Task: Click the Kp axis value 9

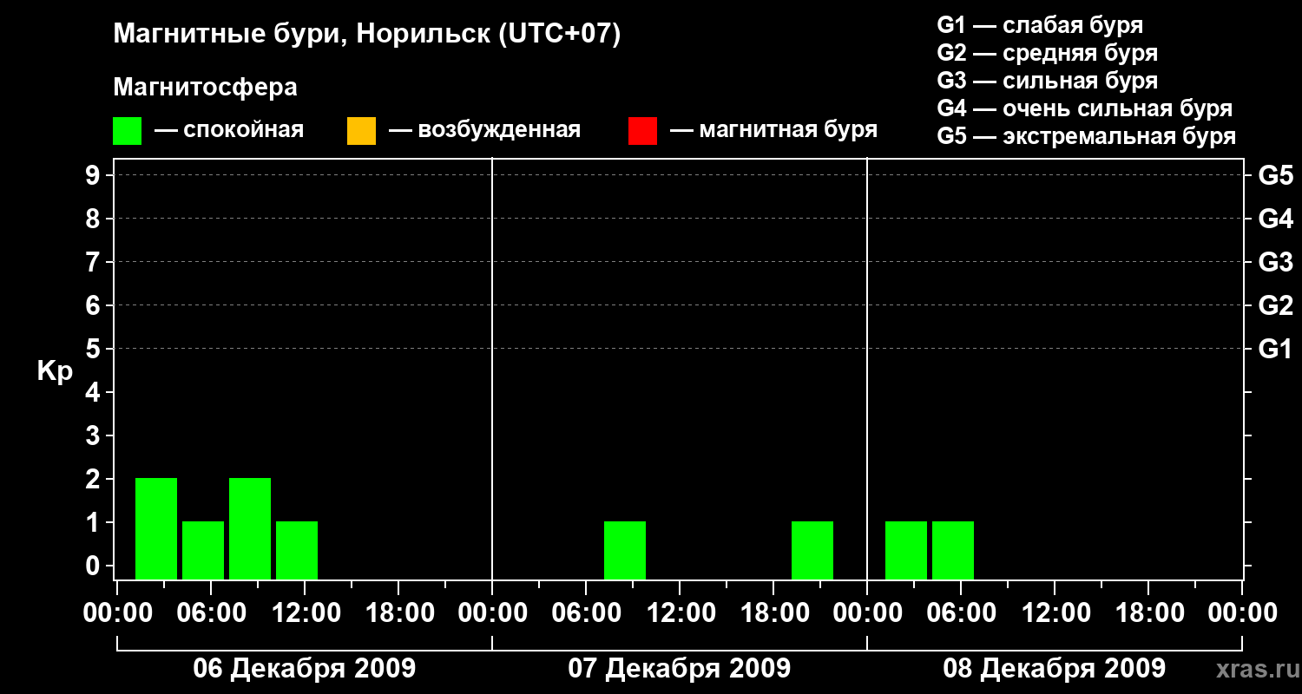Action: pyautogui.click(x=95, y=175)
